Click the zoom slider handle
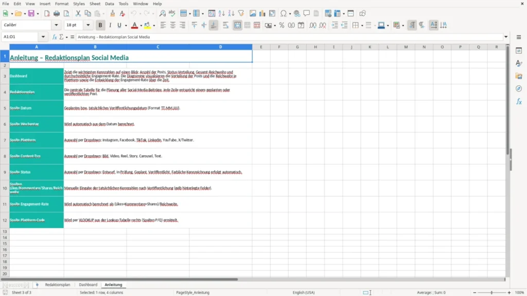527x296 pixels. point(491,292)
